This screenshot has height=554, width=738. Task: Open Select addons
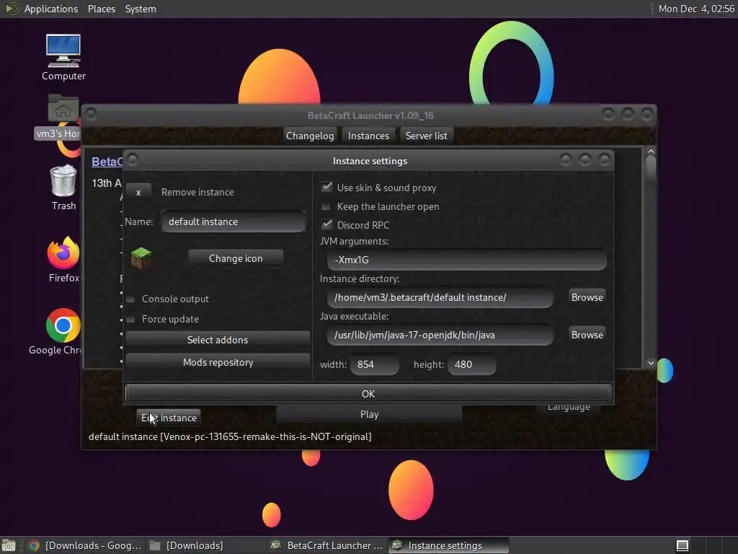point(218,340)
